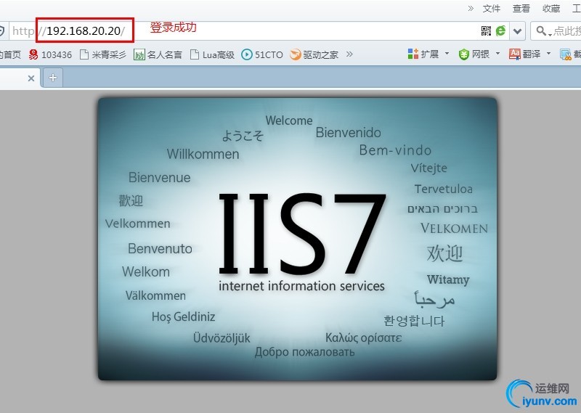Click the orange 驱动之家 bookmark icon

pyautogui.click(x=296, y=55)
